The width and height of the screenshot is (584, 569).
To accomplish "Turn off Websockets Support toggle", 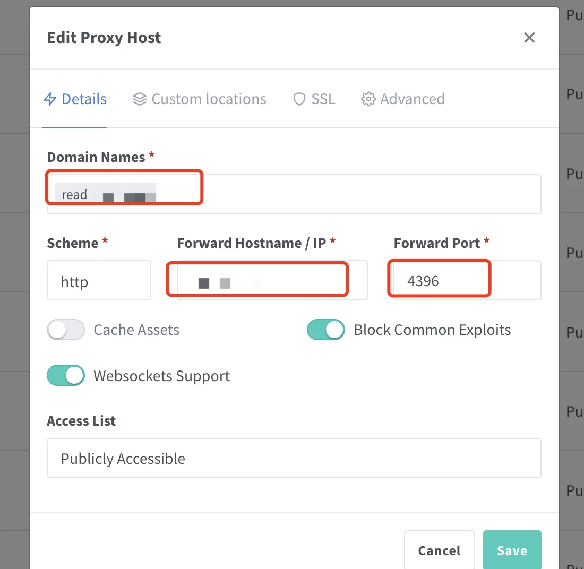I will tap(66, 376).
